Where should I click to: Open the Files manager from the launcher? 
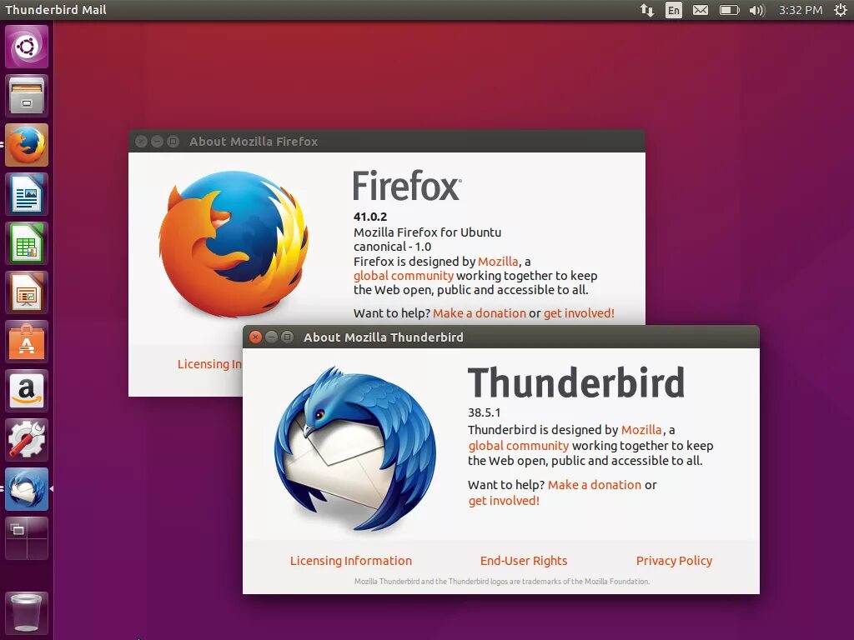click(27, 96)
